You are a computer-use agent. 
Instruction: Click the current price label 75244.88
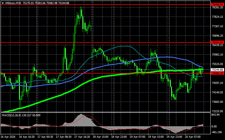218,70
